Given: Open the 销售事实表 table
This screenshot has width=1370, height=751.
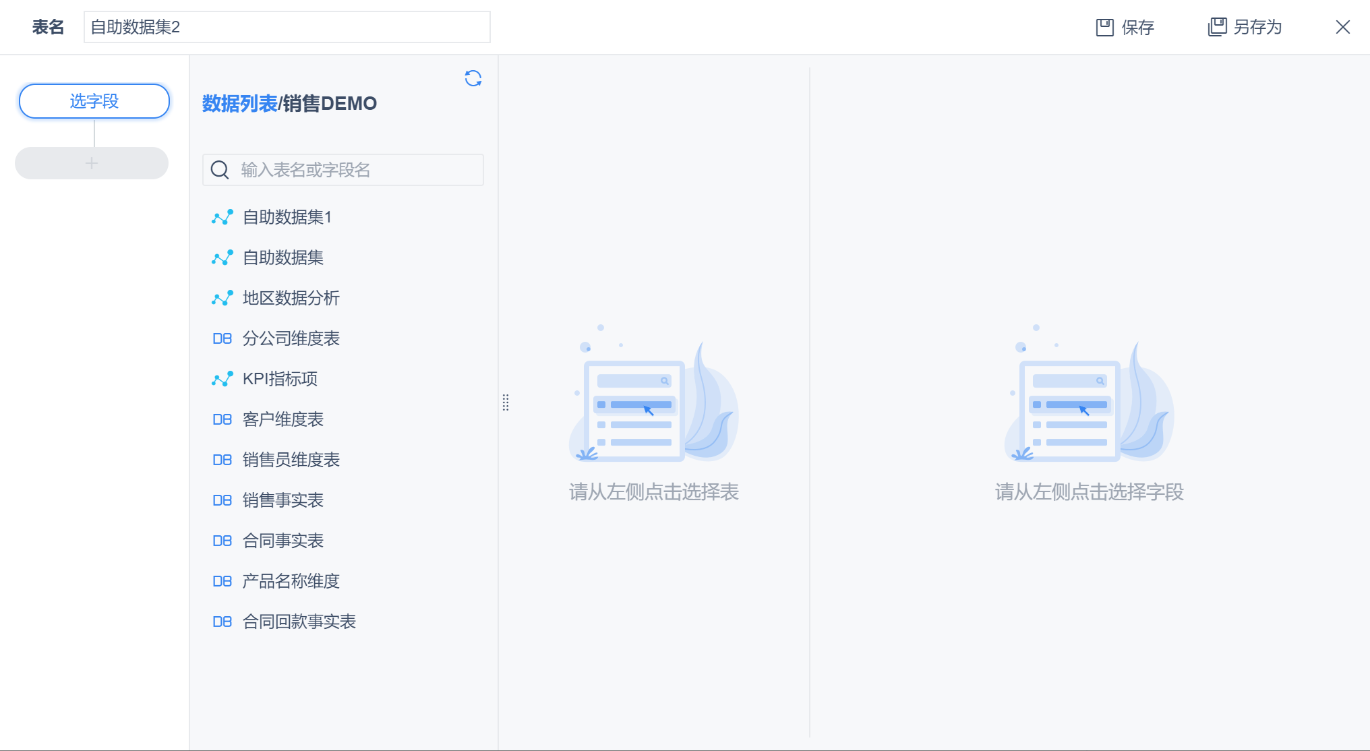Looking at the screenshot, I should [x=283, y=500].
